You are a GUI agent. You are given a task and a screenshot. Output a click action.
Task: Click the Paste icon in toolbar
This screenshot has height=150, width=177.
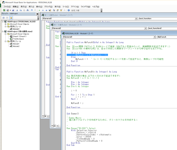(x=24, y=10)
